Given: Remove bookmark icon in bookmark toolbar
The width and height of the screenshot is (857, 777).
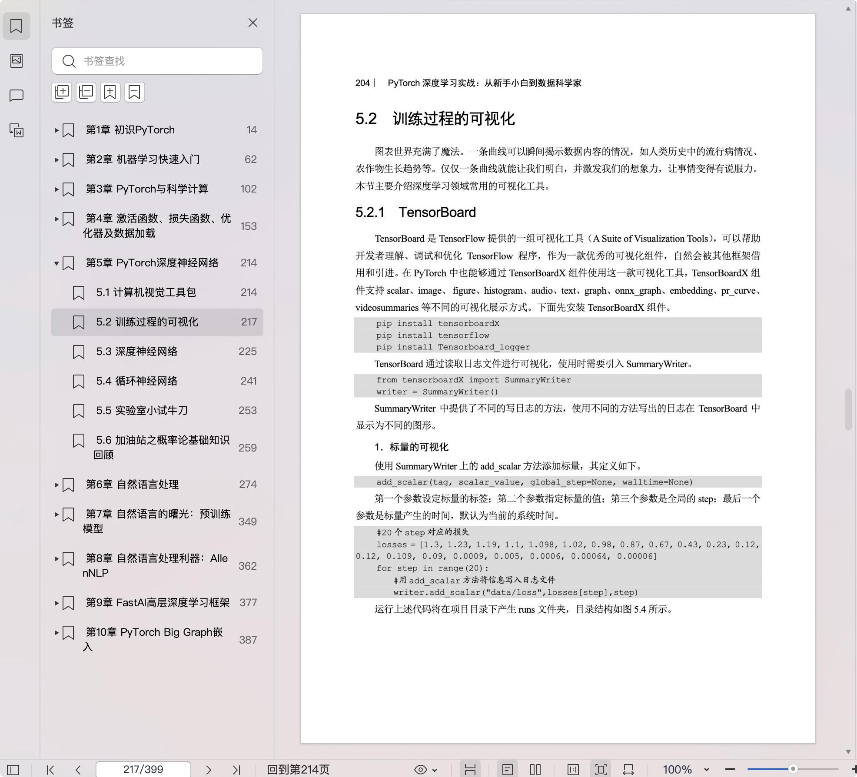Looking at the screenshot, I should tap(135, 92).
